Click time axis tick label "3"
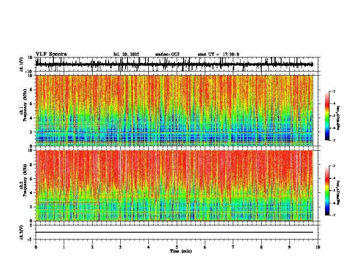The width and height of the screenshot is (358, 277). click(120, 247)
